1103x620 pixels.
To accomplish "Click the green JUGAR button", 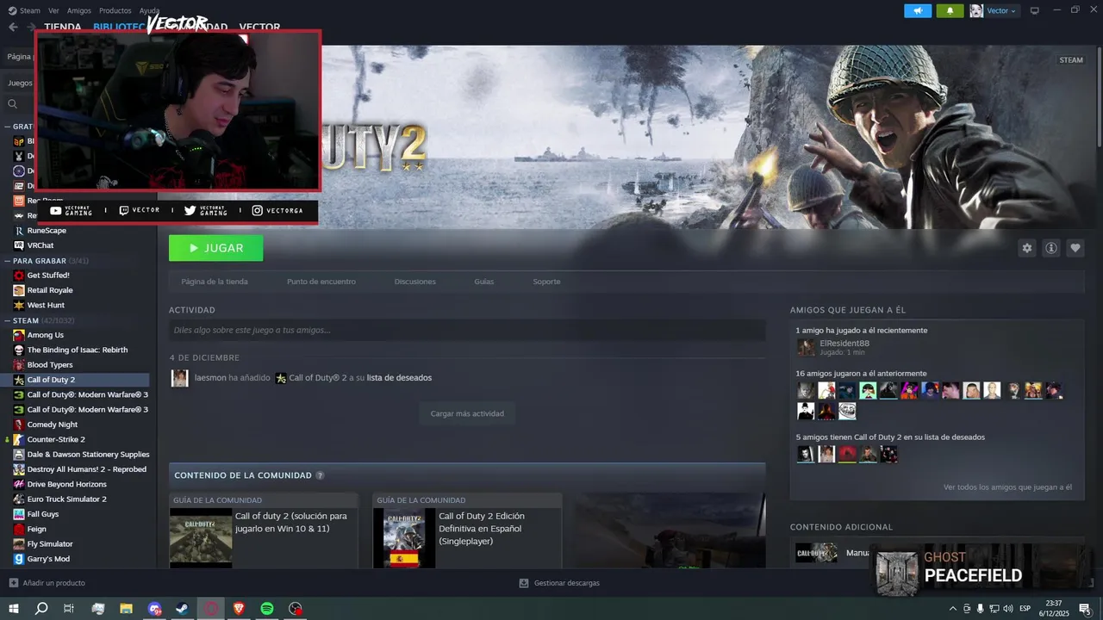I will click(x=216, y=248).
